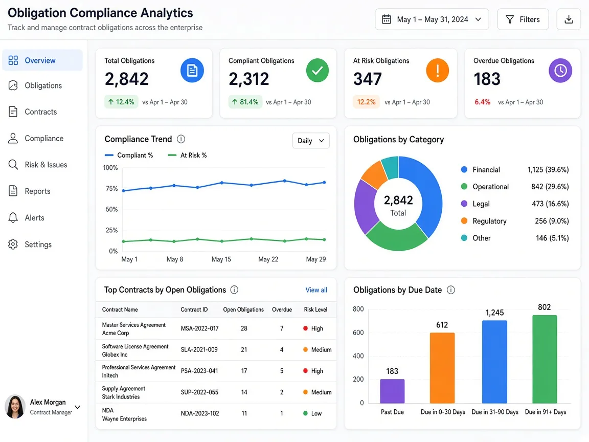The image size is (589, 442).
Task: Click contract ID SLA-2021-009
Action: pyautogui.click(x=199, y=349)
